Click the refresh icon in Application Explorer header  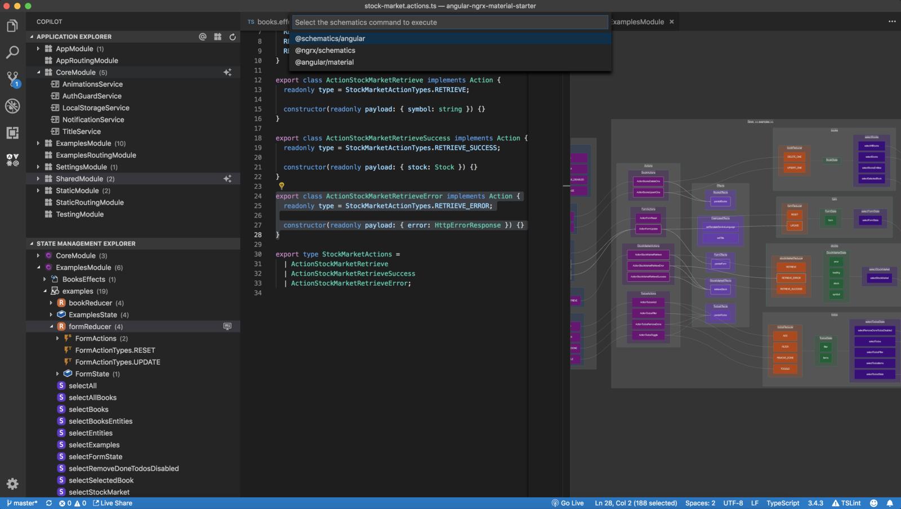pyautogui.click(x=233, y=37)
